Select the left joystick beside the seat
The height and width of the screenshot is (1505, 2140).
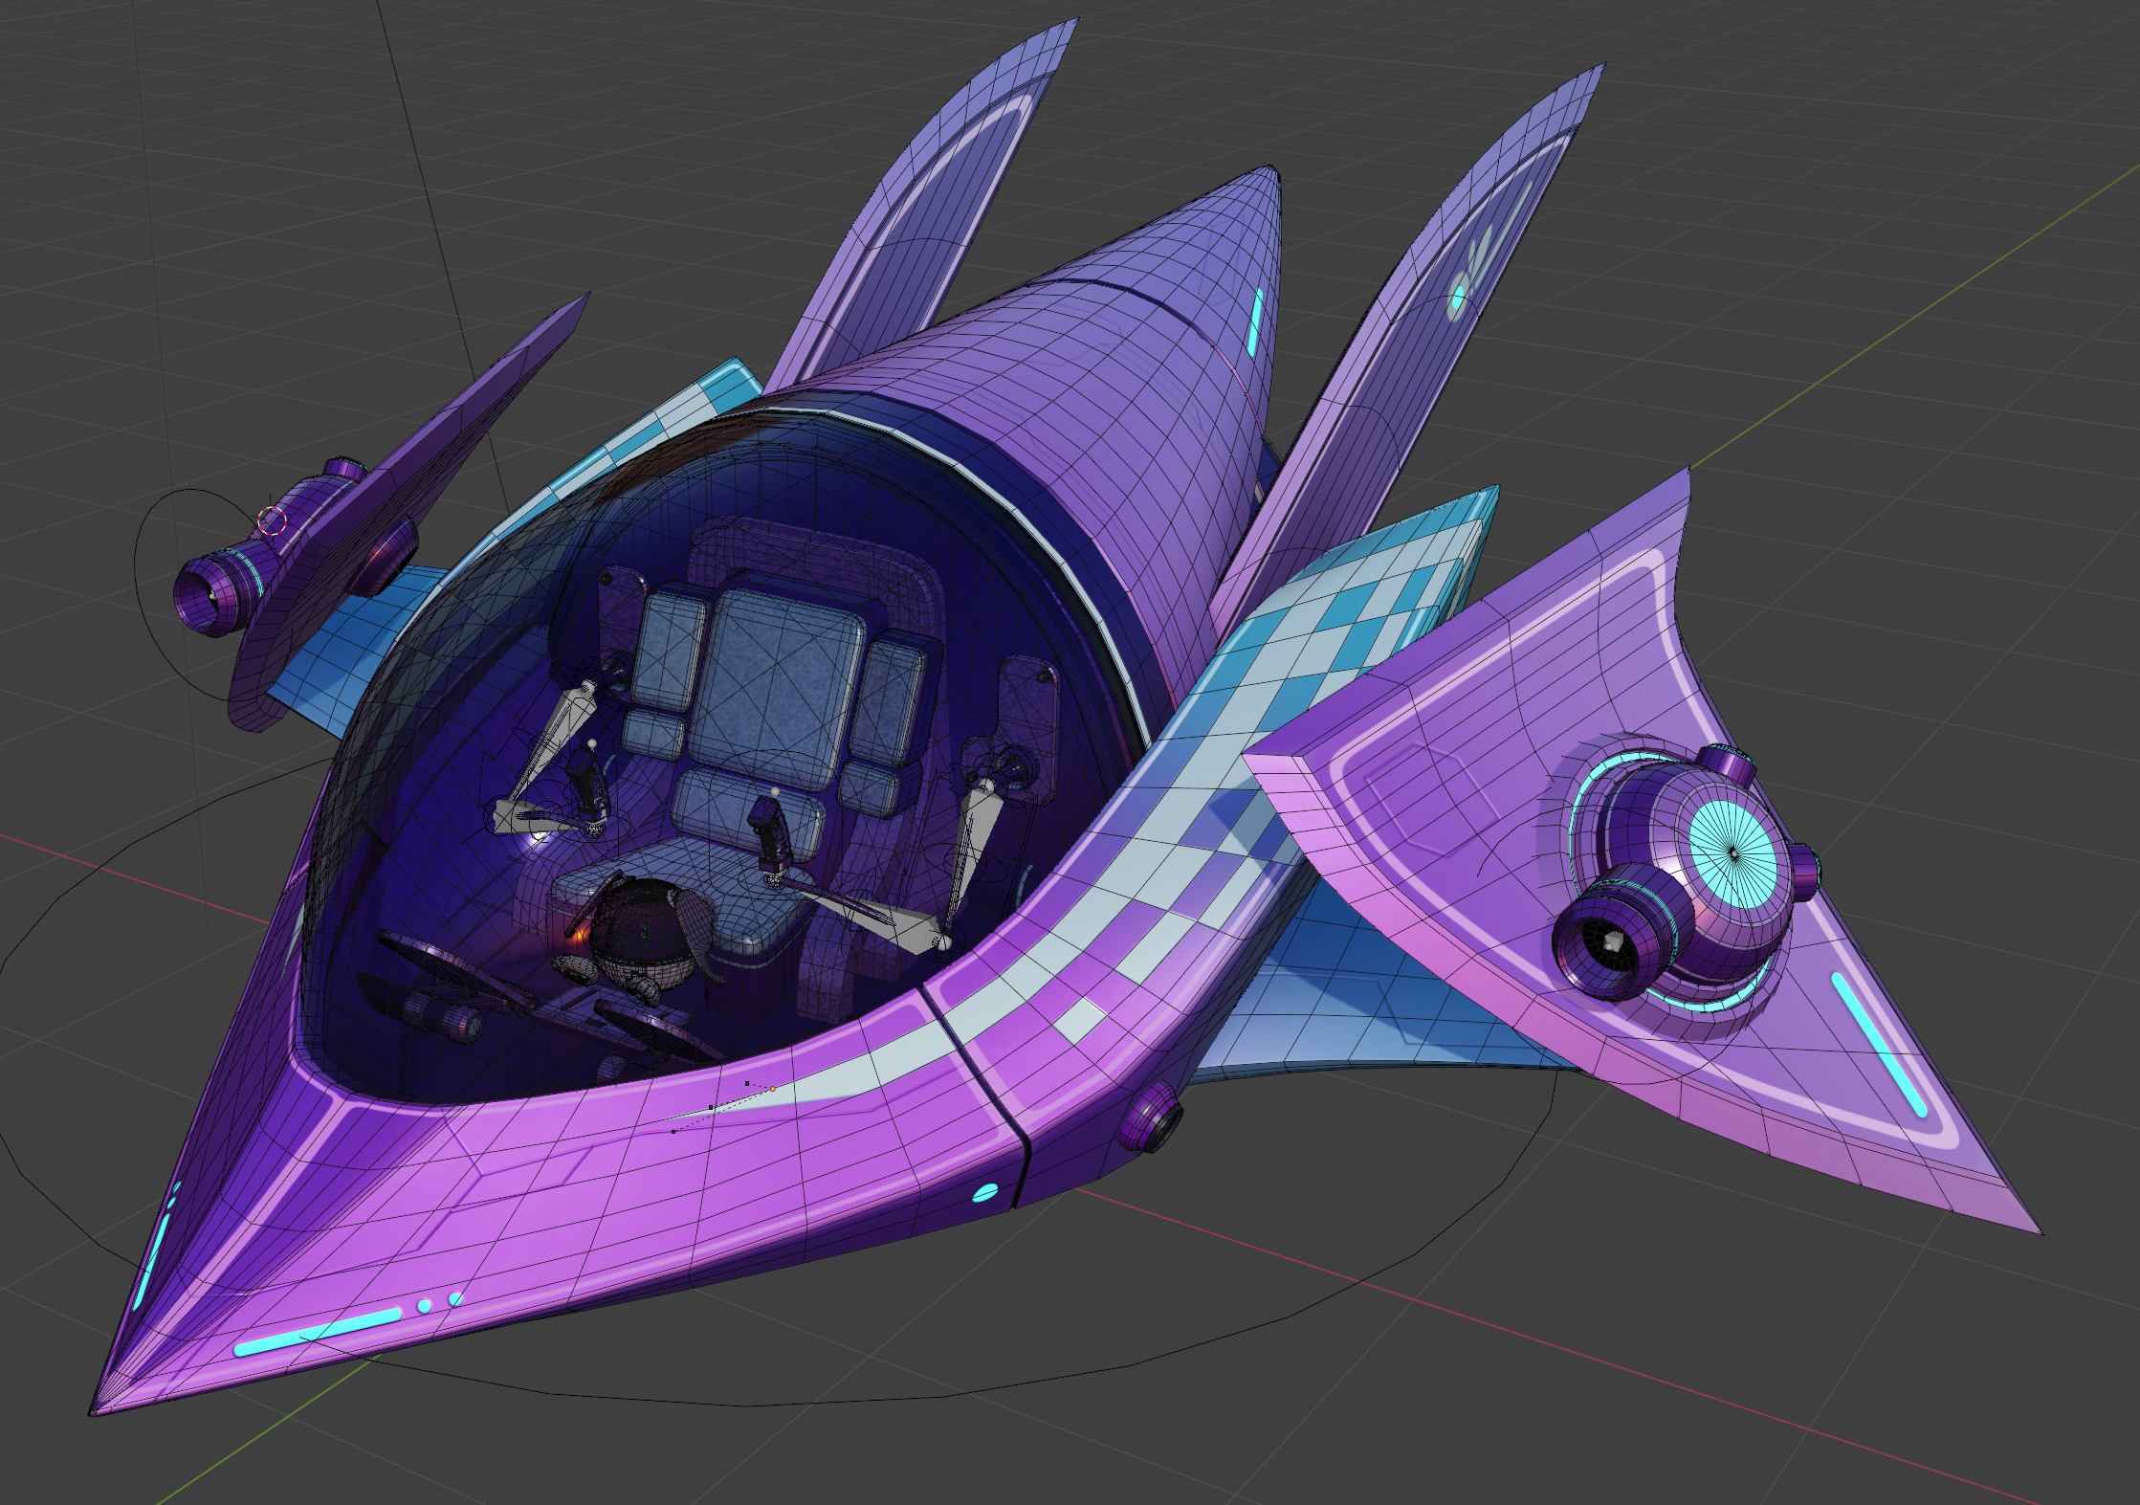(588, 790)
